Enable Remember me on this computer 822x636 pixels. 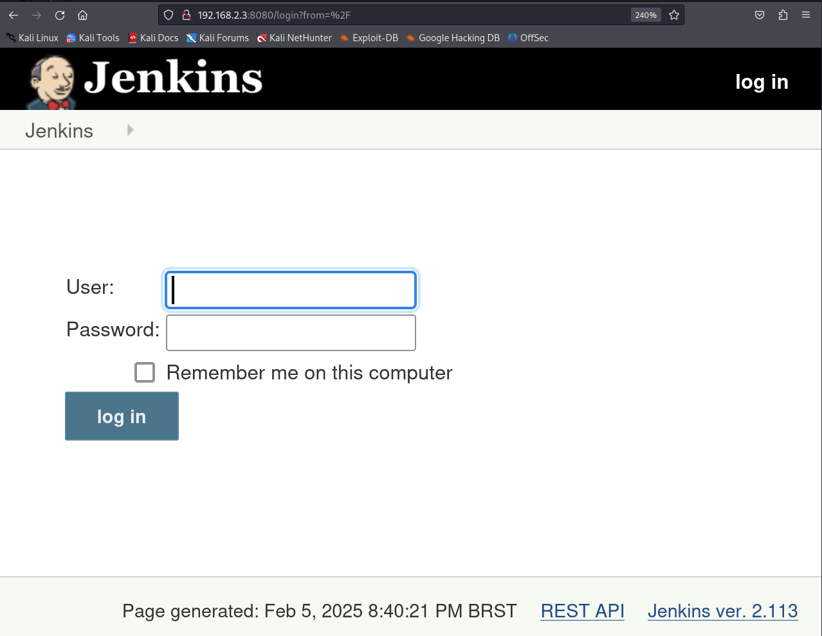click(x=145, y=372)
